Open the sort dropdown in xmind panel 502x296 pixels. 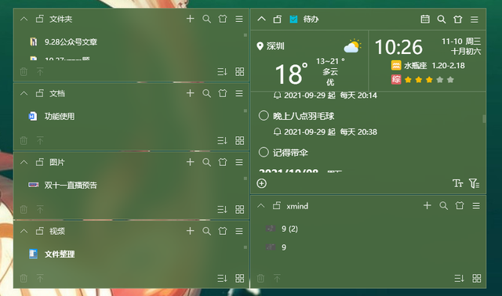click(x=459, y=279)
